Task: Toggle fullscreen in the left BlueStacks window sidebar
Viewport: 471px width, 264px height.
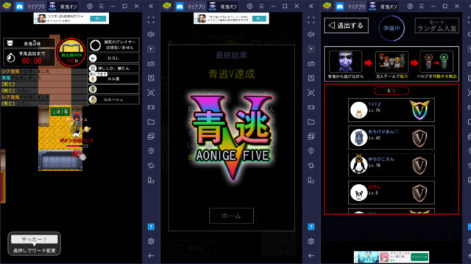Action: pos(151,20)
